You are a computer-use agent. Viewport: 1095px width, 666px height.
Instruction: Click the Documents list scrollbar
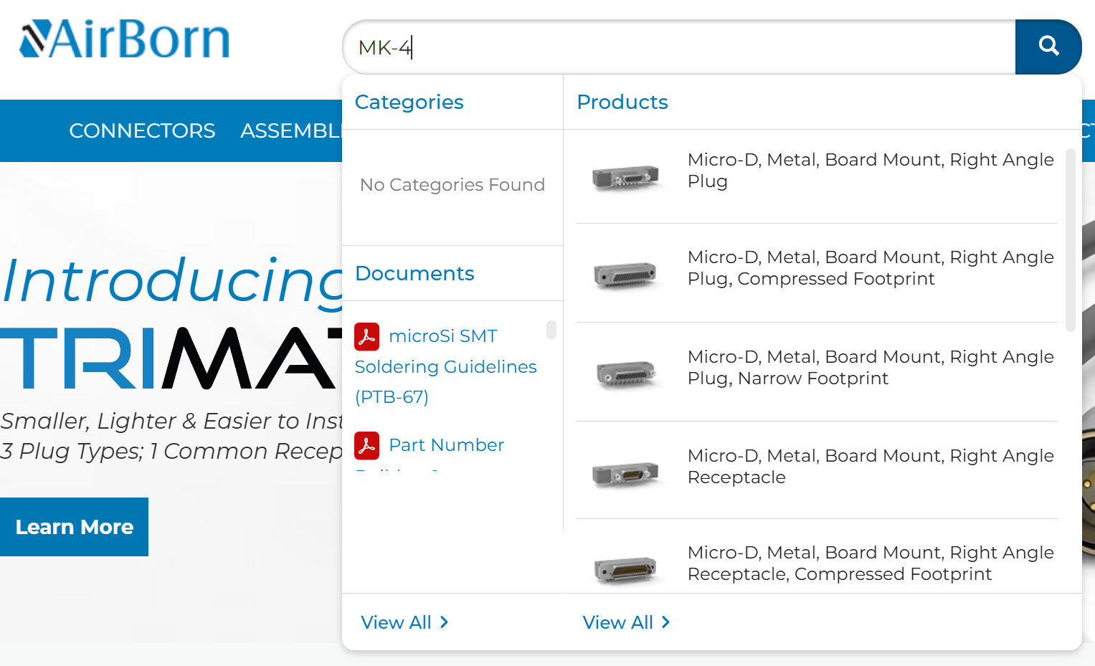(x=551, y=330)
